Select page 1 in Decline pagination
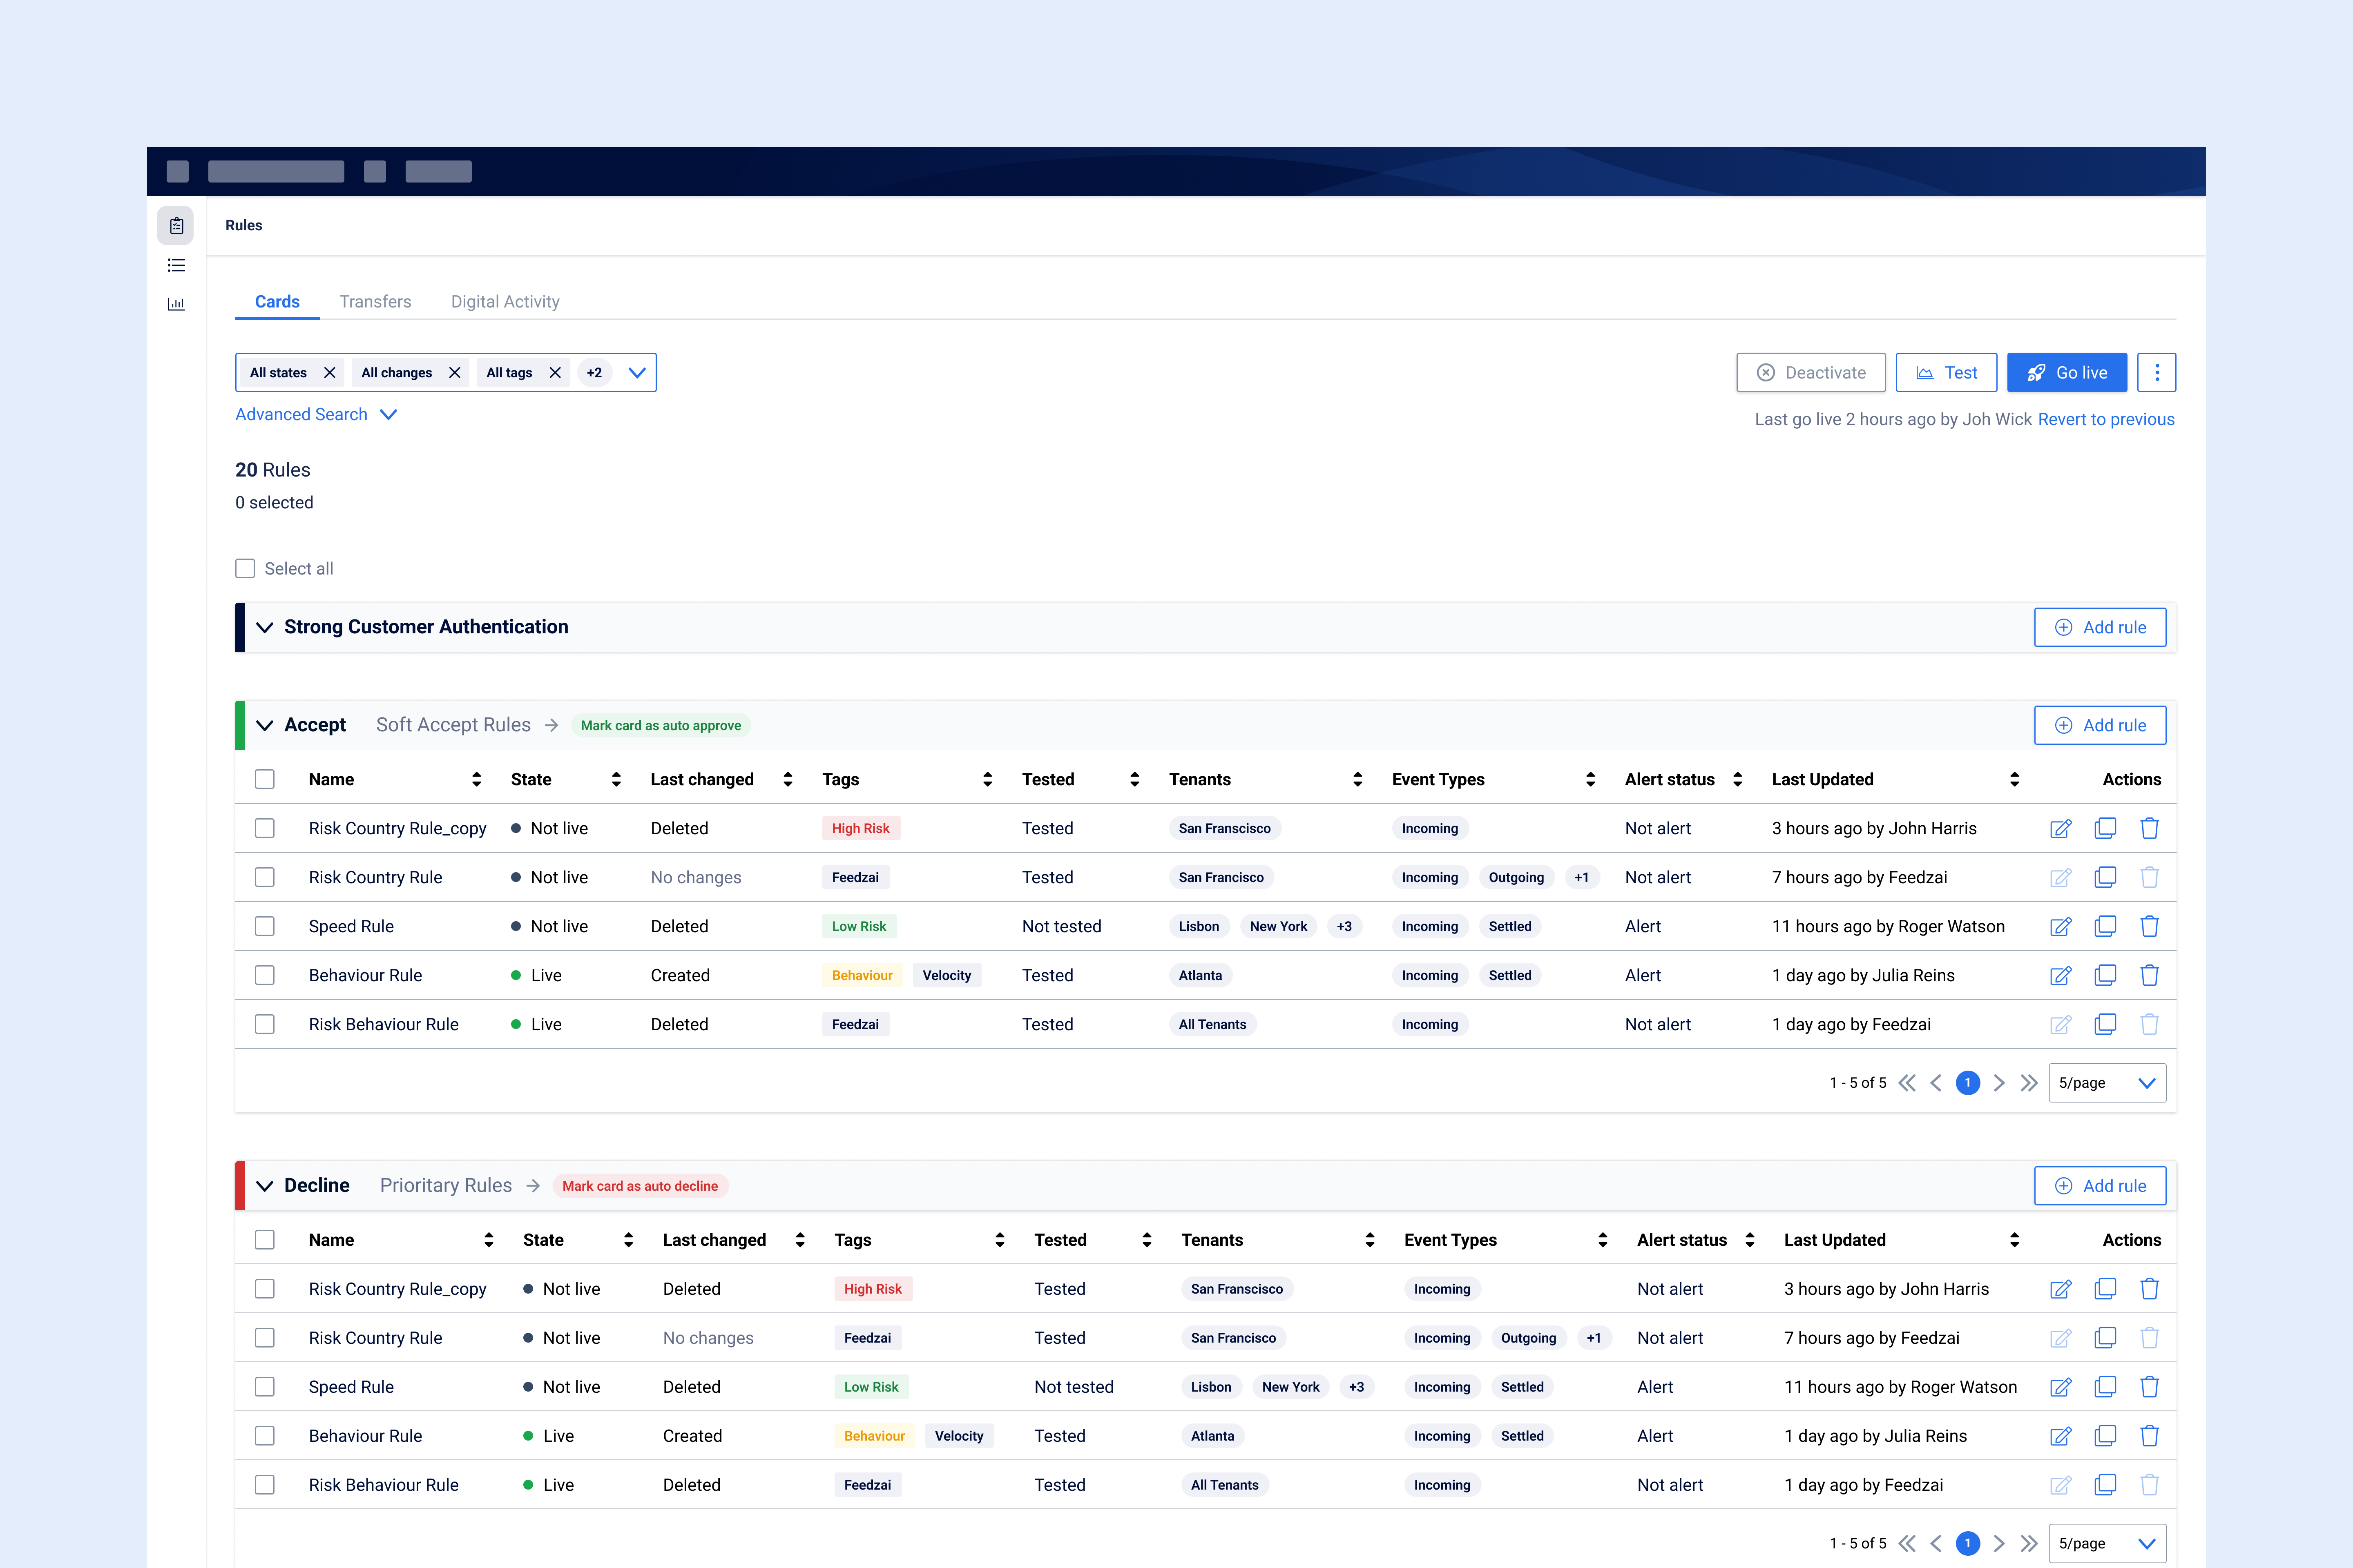This screenshot has width=2353, height=1568. [x=1968, y=1543]
